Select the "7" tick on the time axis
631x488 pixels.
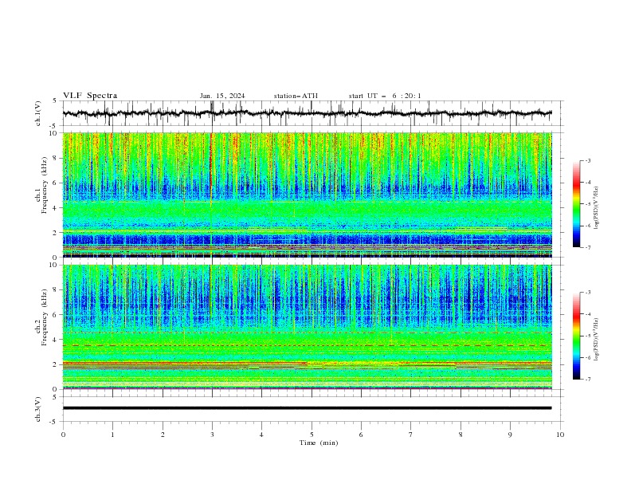[411, 435]
